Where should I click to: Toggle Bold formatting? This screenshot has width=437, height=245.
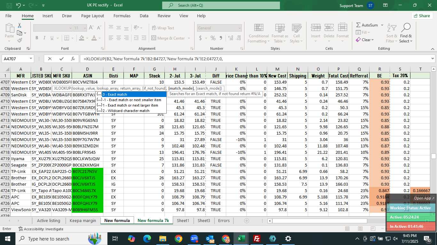pos(37,38)
